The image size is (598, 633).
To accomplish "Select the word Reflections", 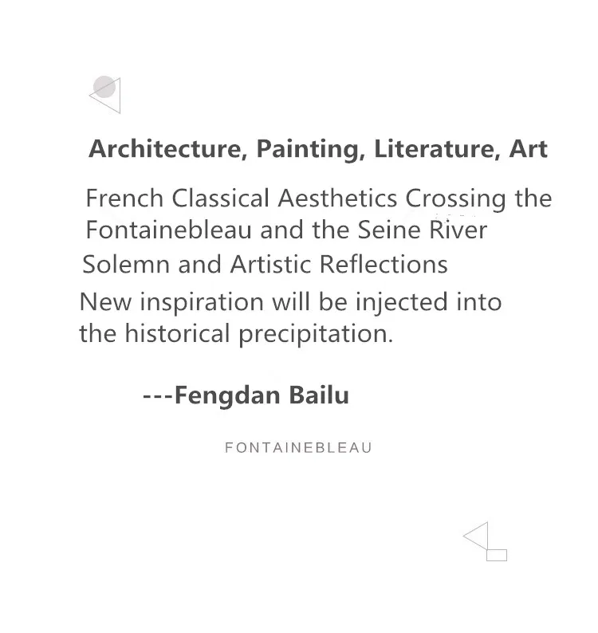I will (x=384, y=265).
